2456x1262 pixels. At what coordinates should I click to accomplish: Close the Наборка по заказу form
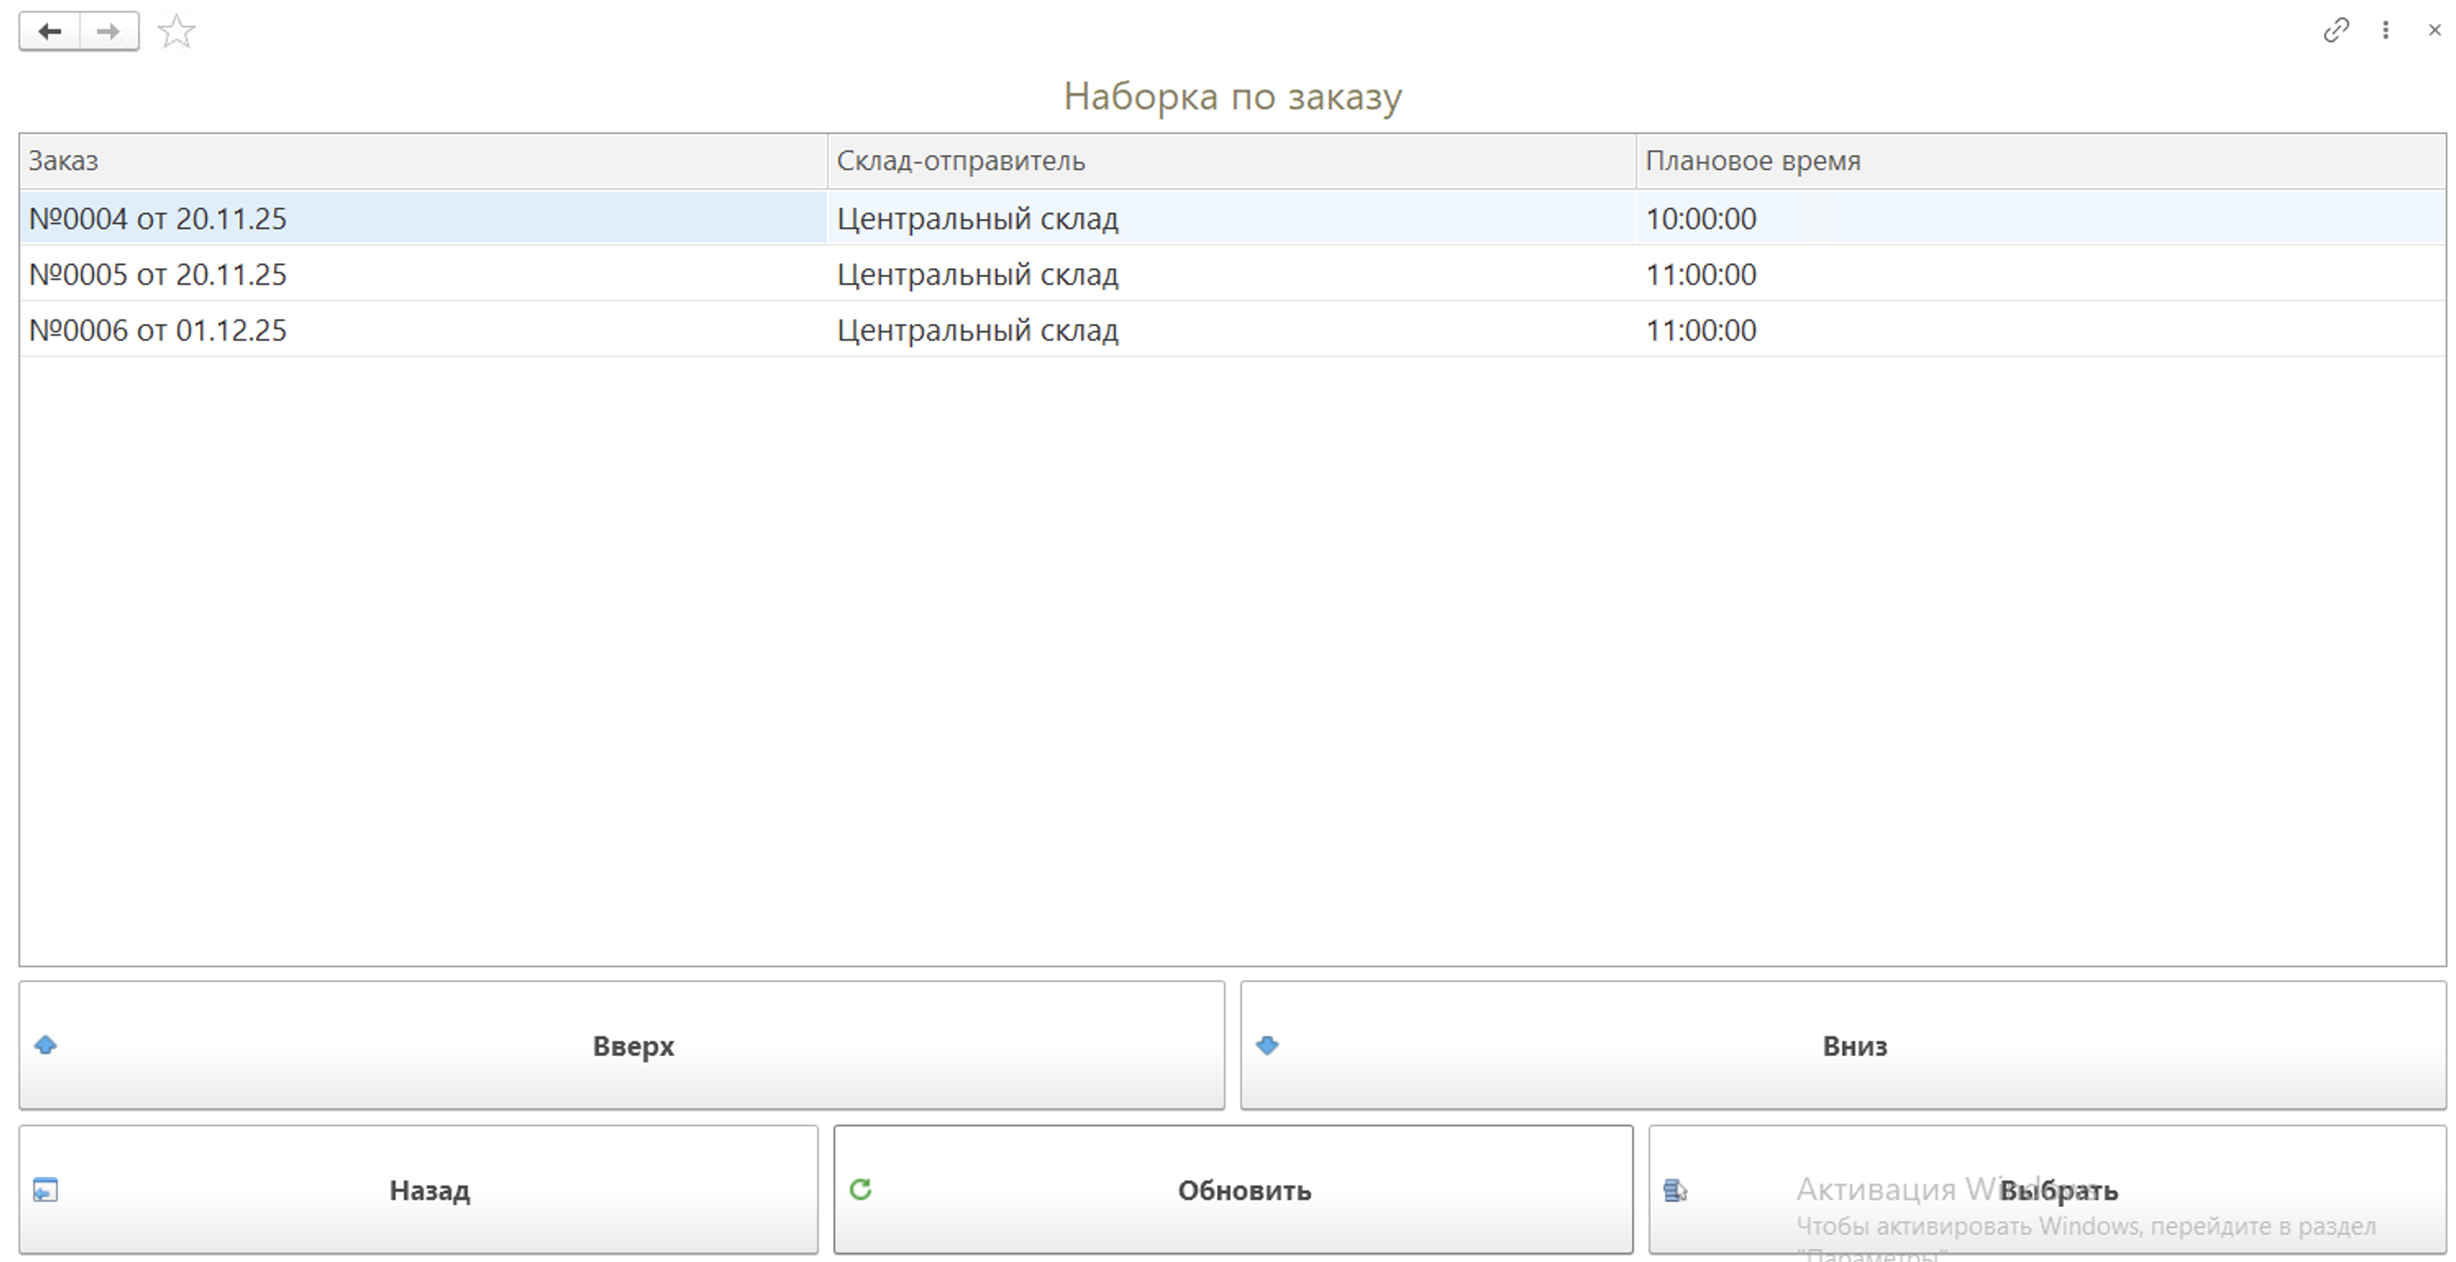[x=2434, y=30]
